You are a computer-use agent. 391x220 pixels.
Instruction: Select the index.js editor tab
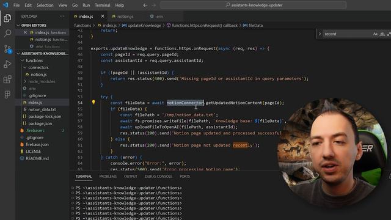click(86, 16)
